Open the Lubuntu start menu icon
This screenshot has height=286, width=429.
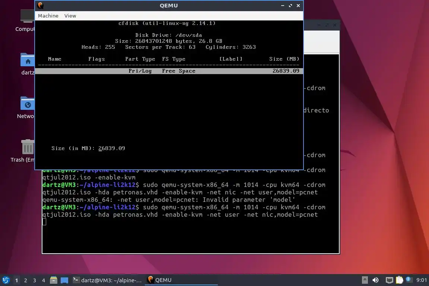click(6, 280)
